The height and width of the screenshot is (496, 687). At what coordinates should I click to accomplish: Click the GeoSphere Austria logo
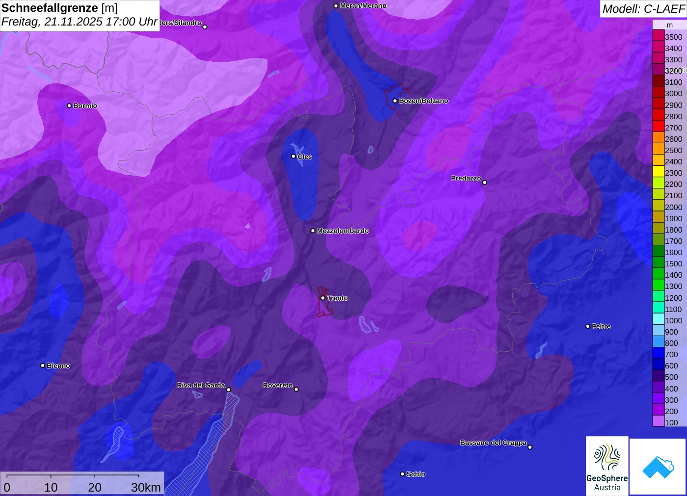pyautogui.click(x=607, y=466)
